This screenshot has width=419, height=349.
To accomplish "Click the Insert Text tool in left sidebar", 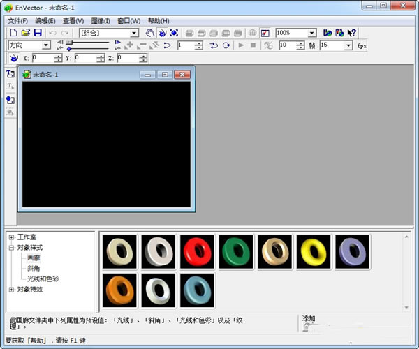I will pos(10,74).
